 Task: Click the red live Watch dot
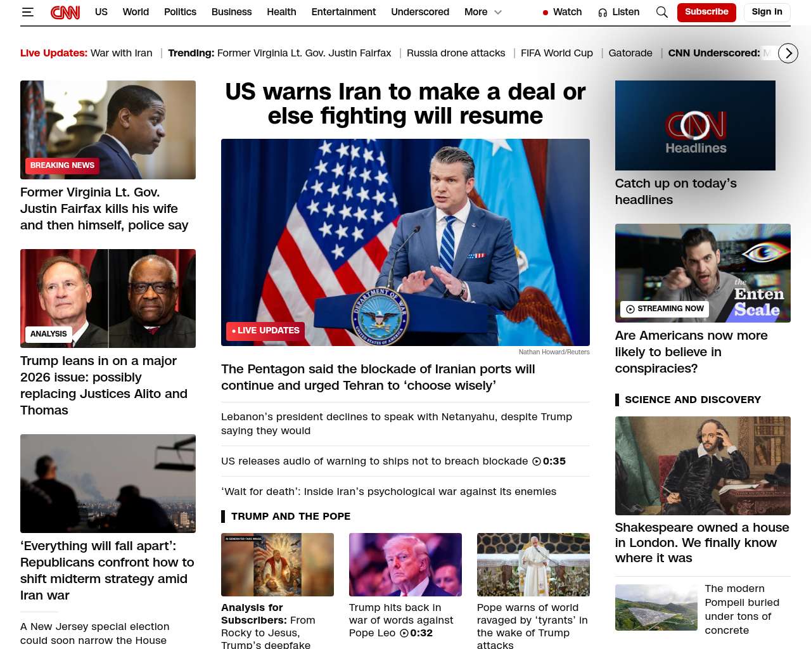tap(546, 13)
